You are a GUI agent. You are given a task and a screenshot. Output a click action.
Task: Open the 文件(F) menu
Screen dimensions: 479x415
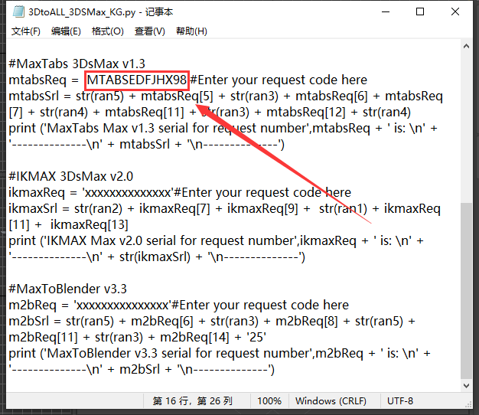[26, 31]
